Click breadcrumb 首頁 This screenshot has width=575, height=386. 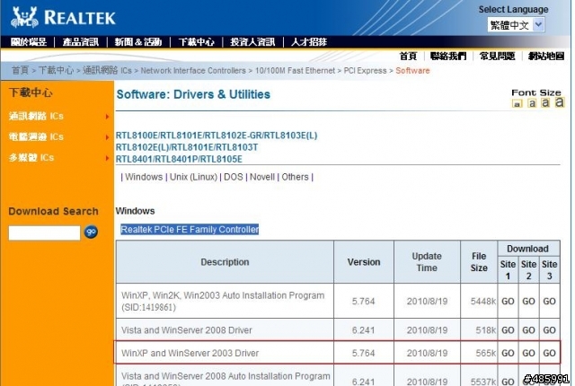coord(20,70)
